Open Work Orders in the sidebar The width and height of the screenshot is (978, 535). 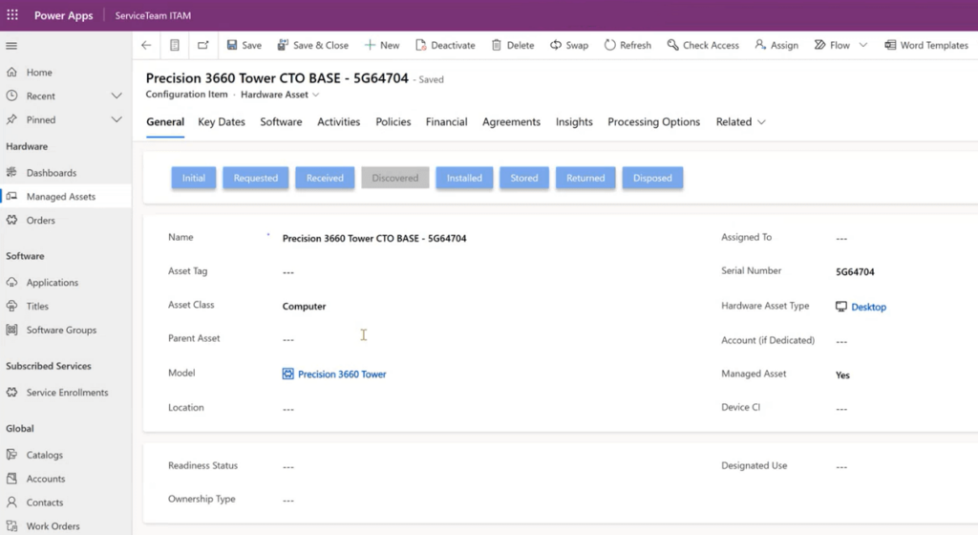[66, 525]
